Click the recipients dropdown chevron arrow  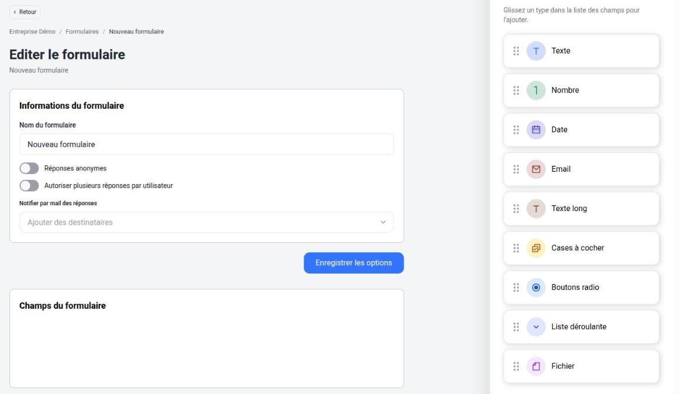click(383, 222)
